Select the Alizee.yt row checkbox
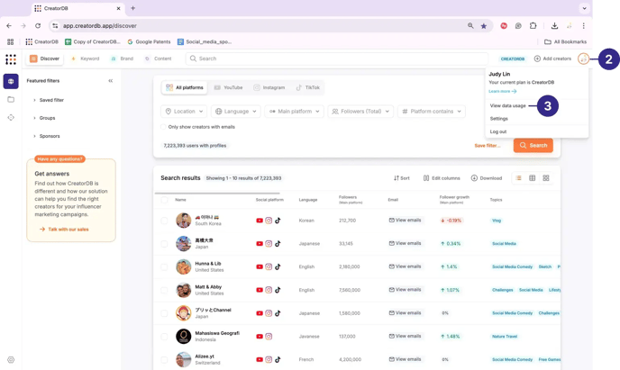620x370 pixels. pyautogui.click(x=164, y=359)
